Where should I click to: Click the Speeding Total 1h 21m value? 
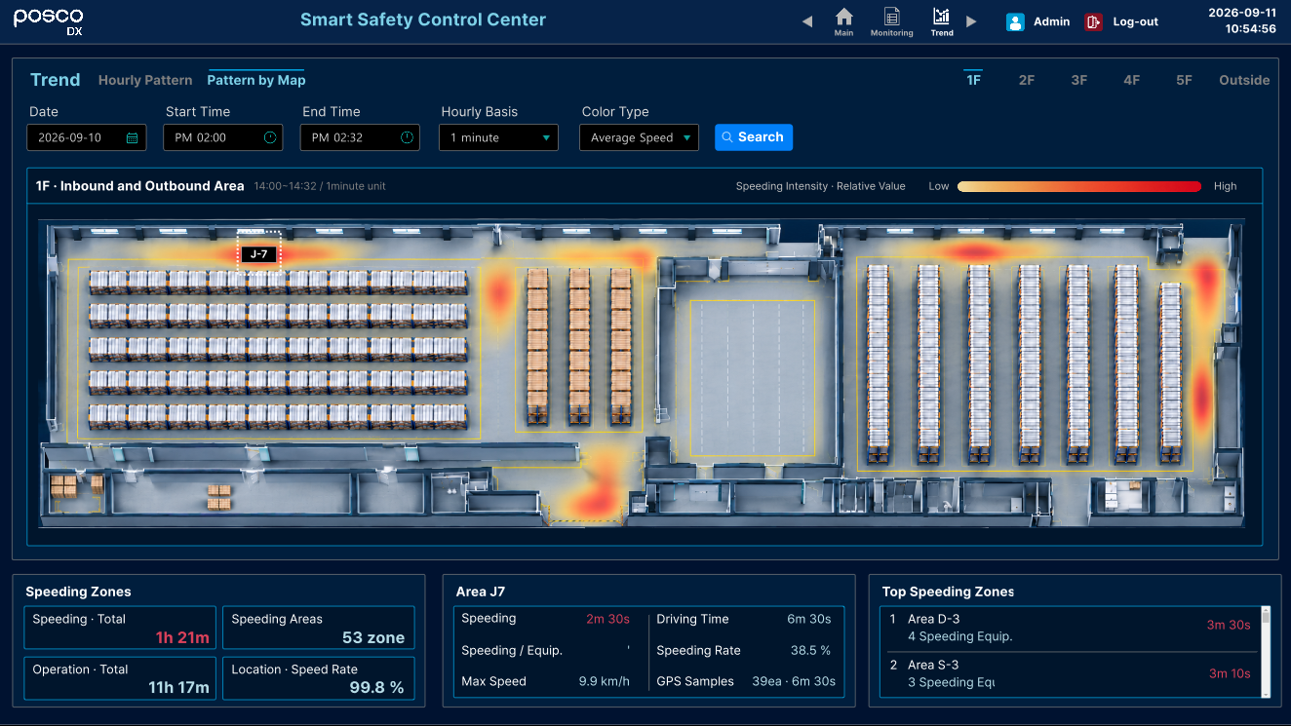182,637
